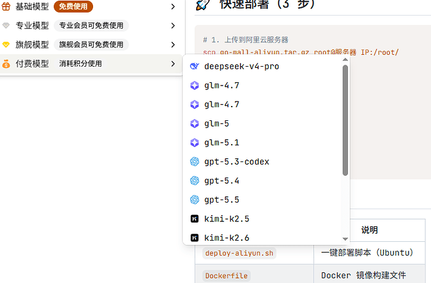The width and height of the screenshot is (431, 283).
Task: Click the Kimi icon beside kimi-k2.6
Action: tap(195, 237)
